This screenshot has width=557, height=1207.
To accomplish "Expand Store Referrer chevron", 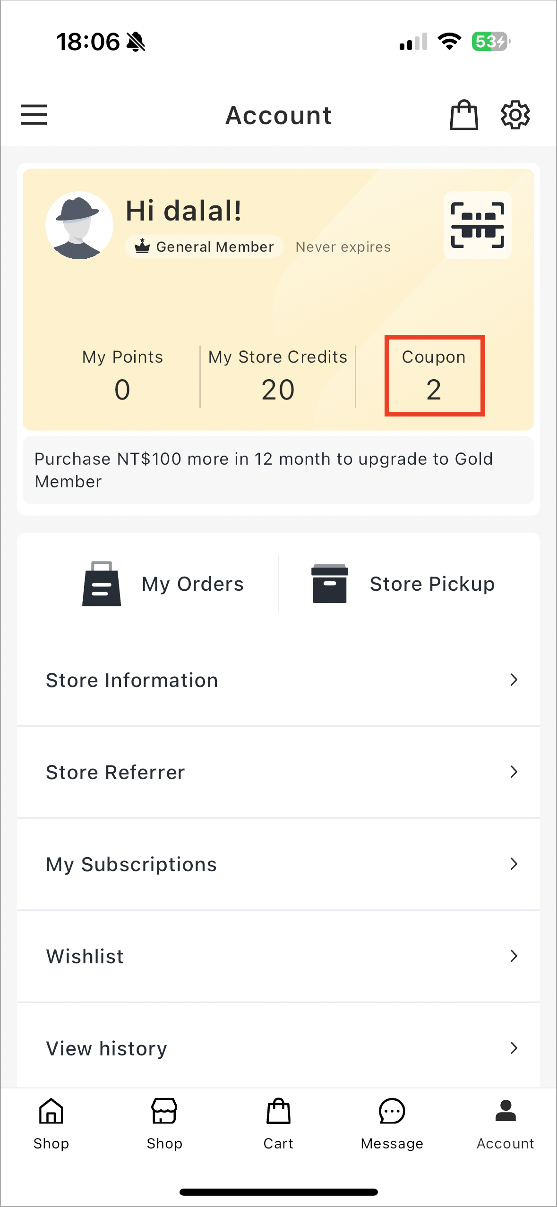I will click(x=514, y=772).
